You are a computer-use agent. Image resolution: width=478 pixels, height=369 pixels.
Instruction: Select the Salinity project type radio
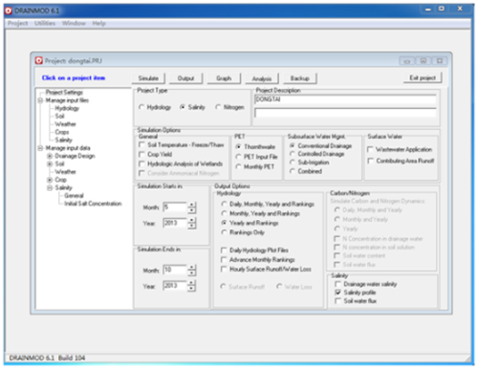(183, 107)
